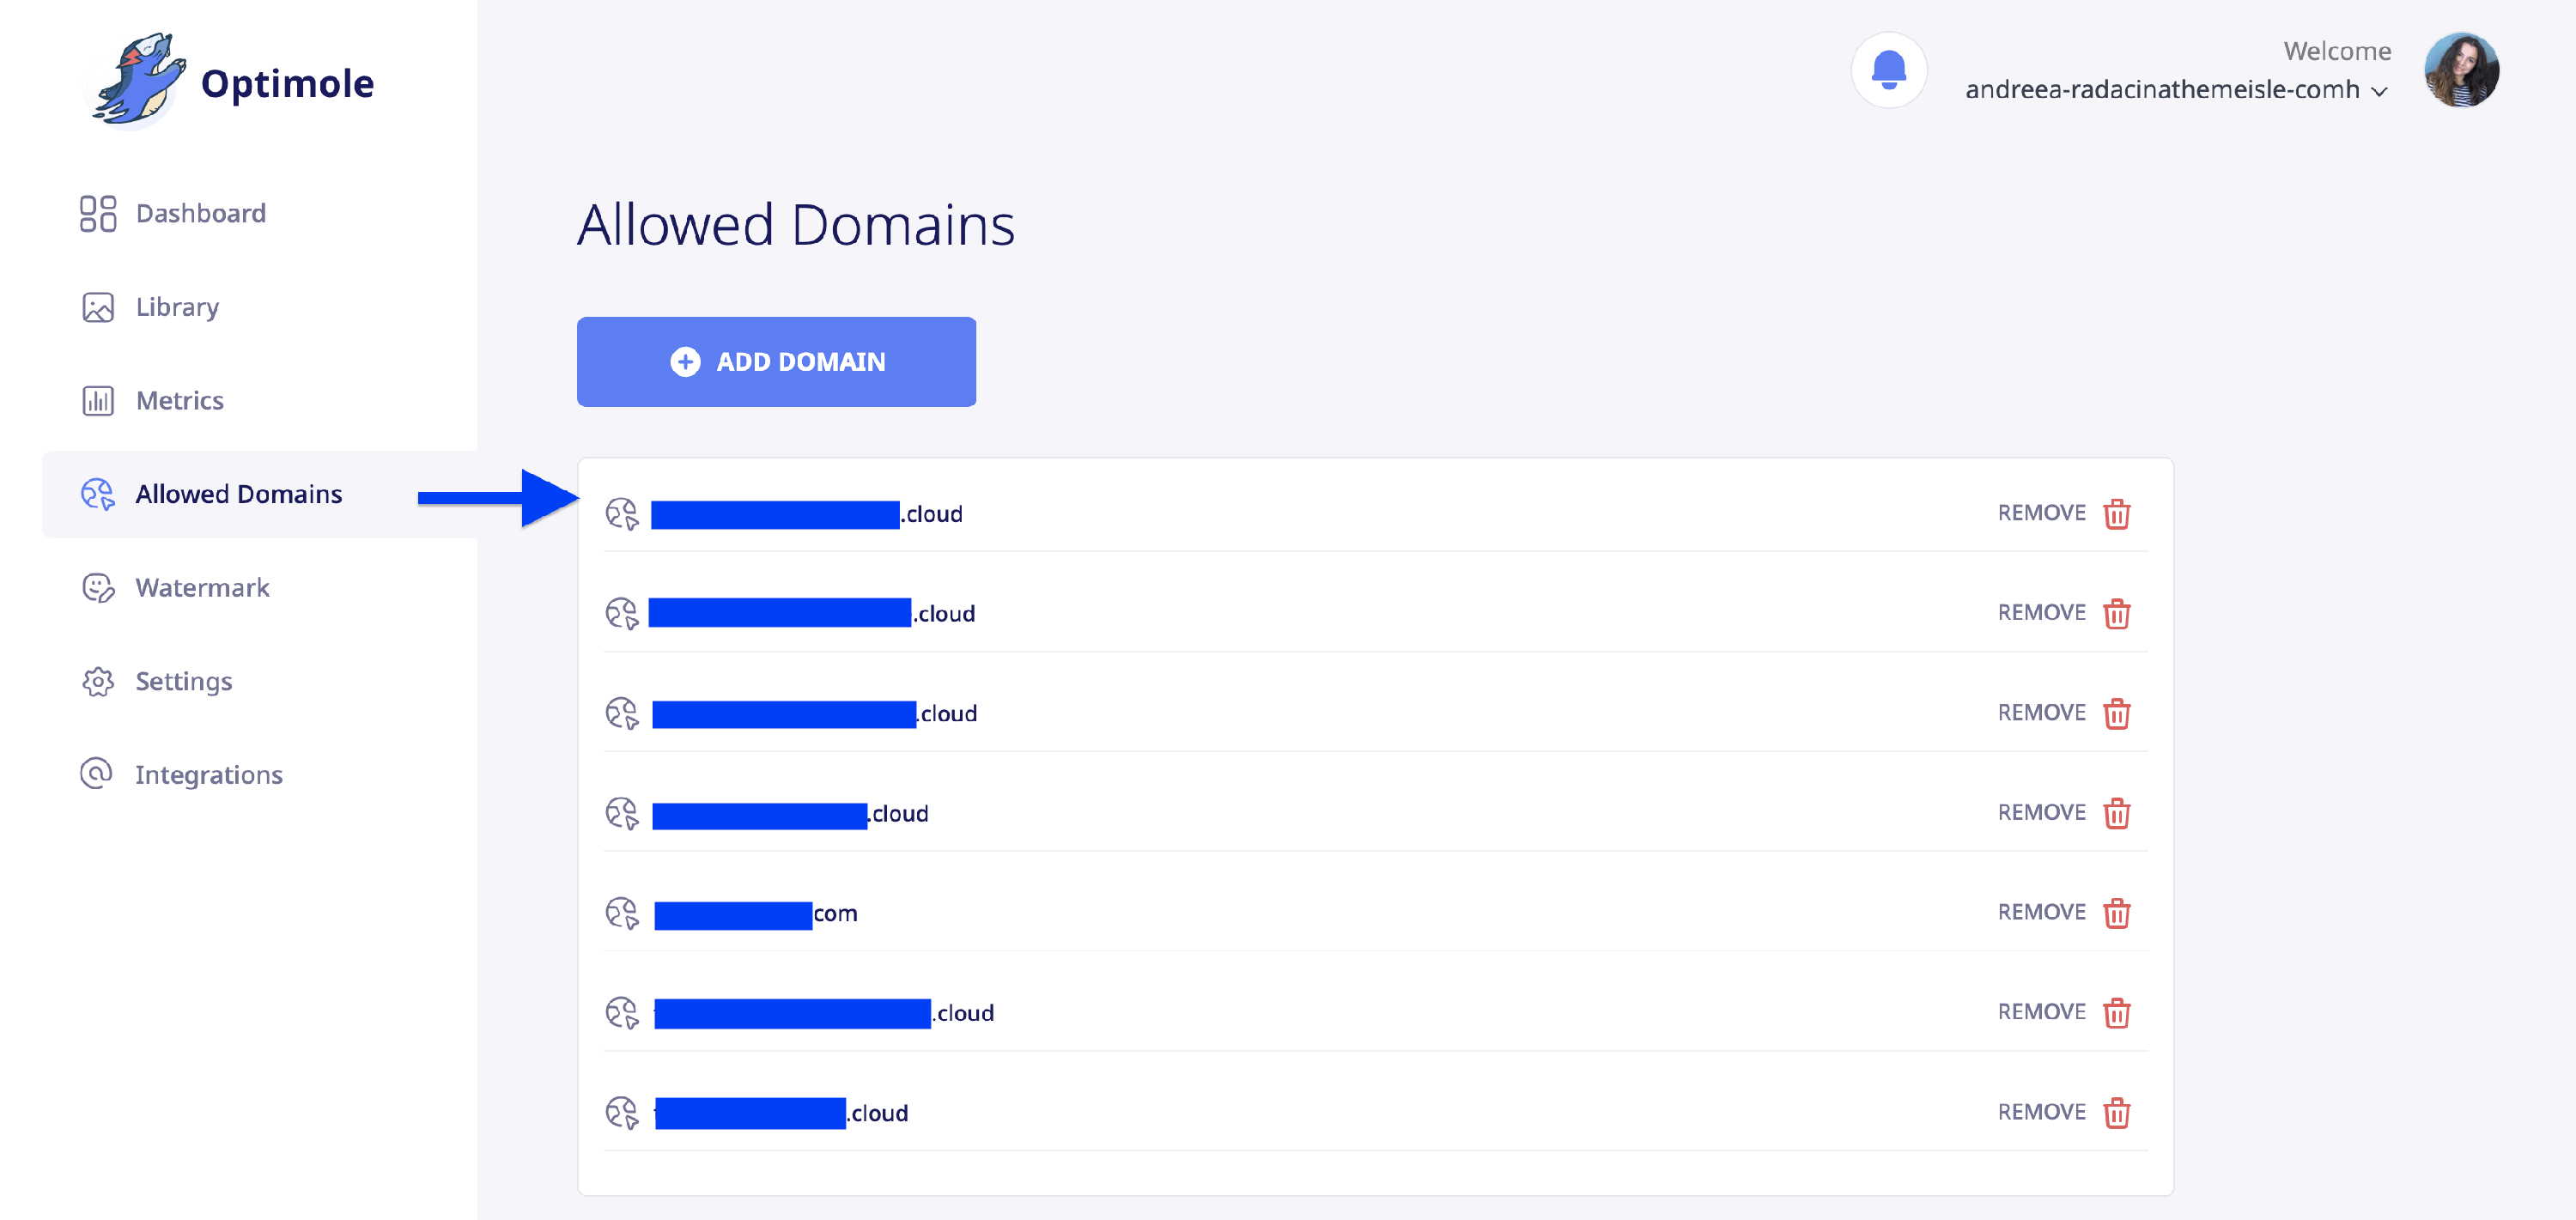This screenshot has width=2576, height=1220.
Task: Click trash icon for last .cloud domain
Action: (x=2116, y=1113)
